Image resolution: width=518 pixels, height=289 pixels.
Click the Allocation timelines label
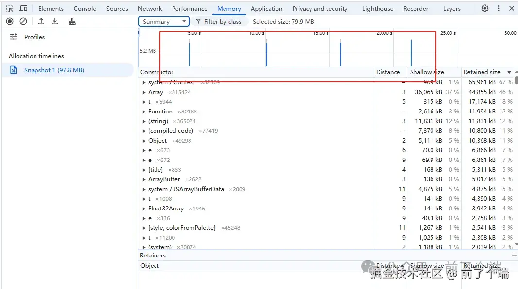point(36,56)
